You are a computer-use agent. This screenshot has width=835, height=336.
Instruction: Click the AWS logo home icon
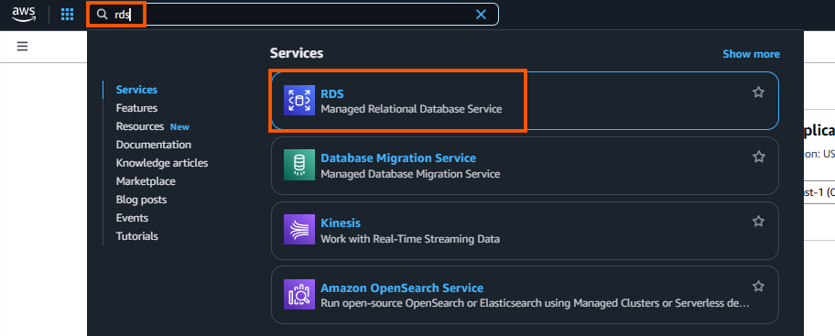(x=24, y=14)
